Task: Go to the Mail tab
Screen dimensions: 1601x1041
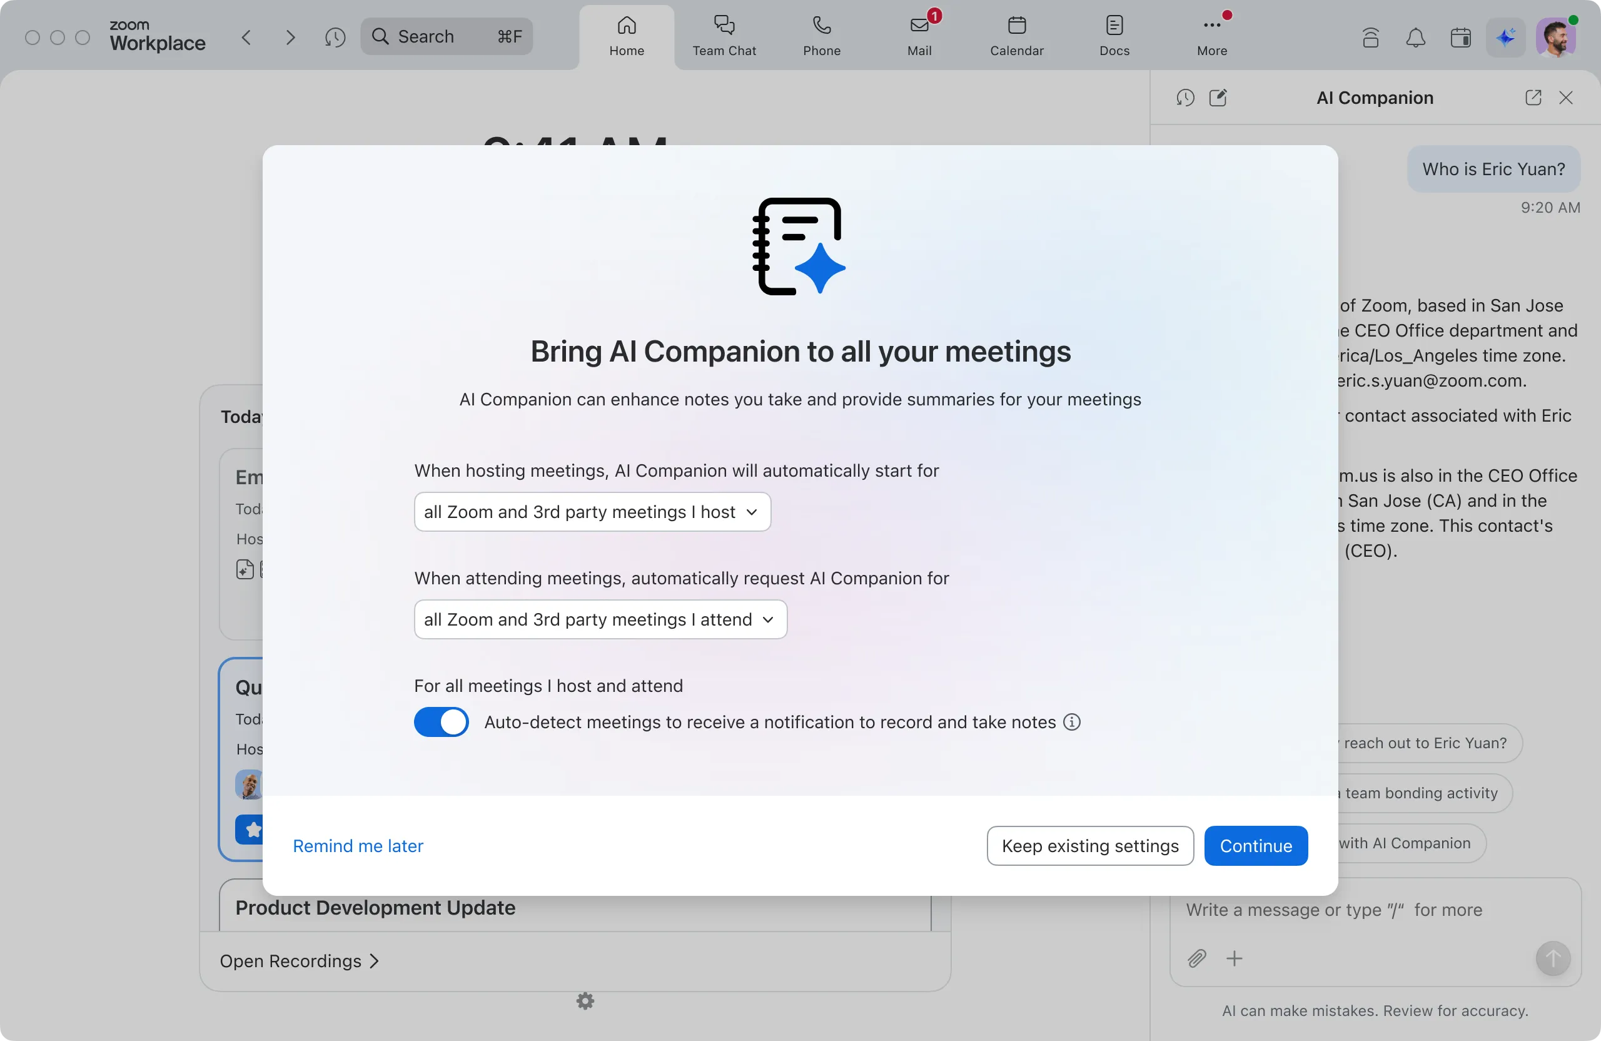Action: pos(919,36)
